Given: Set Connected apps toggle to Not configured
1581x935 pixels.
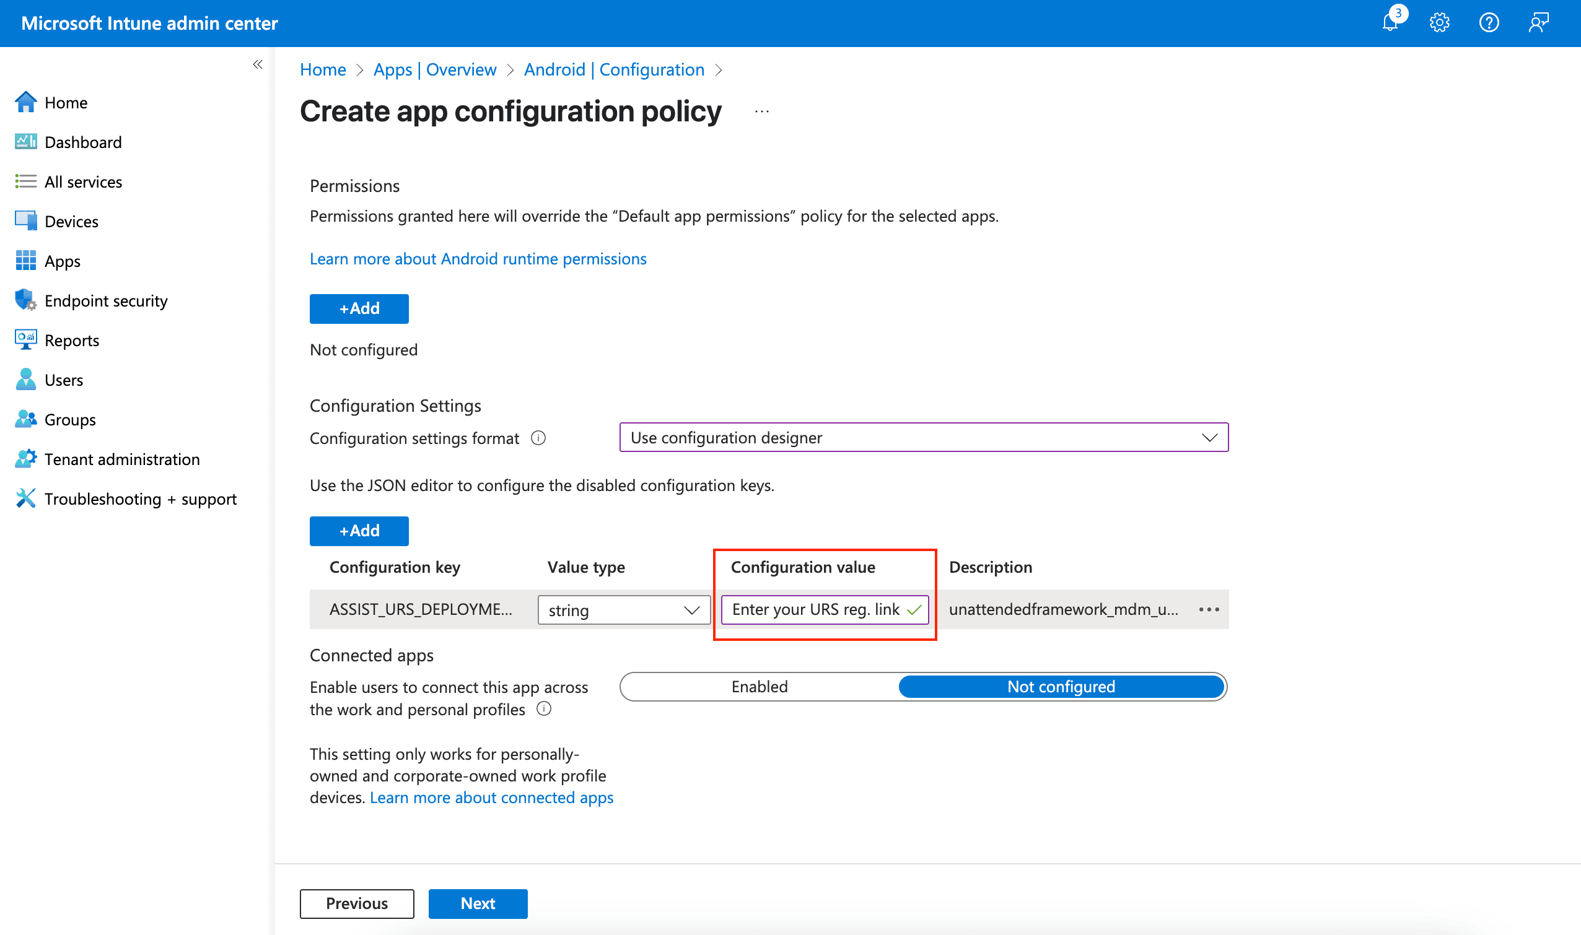Looking at the screenshot, I should pos(1061,687).
